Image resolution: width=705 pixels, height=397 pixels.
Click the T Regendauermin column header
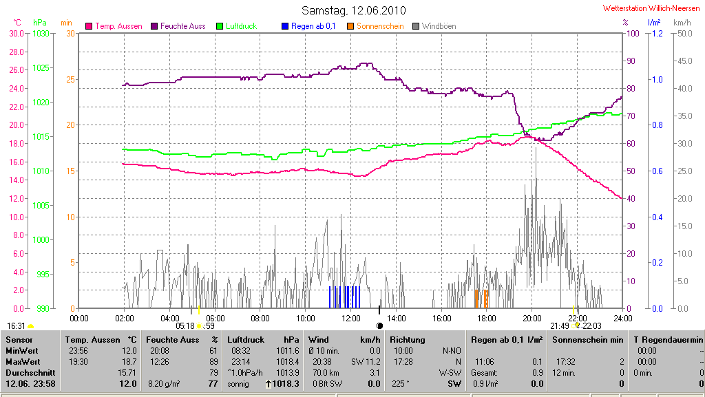(668, 340)
